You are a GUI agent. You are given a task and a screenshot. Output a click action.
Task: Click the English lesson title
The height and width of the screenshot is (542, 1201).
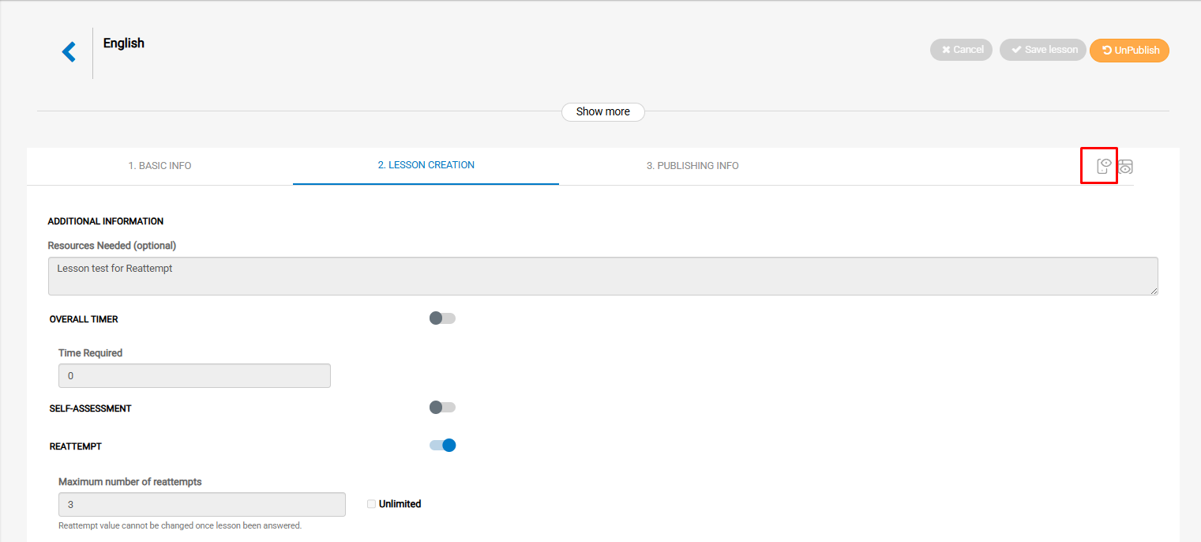tap(124, 43)
